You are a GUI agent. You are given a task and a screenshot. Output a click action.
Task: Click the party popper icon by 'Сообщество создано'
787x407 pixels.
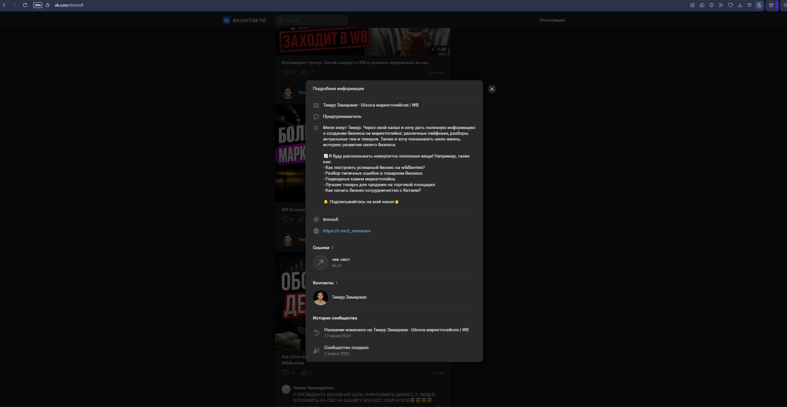(x=316, y=351)
